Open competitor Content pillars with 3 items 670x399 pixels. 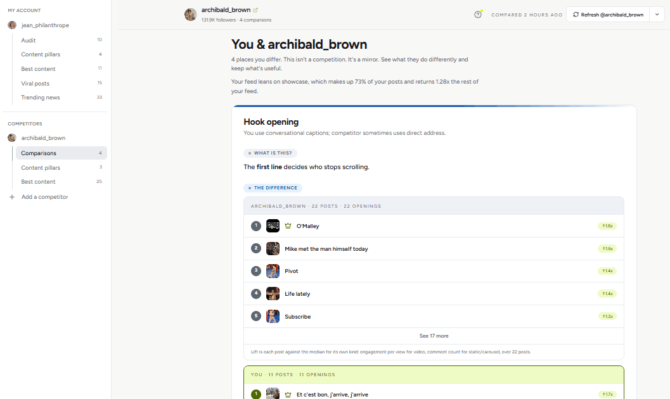point(61,168)
